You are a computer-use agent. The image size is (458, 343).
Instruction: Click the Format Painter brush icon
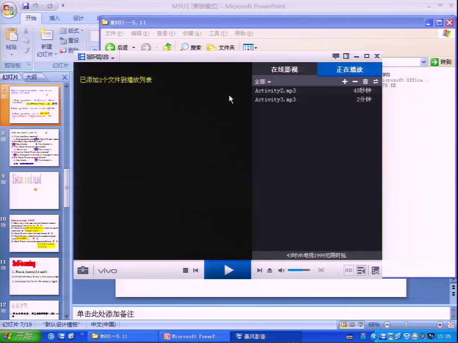click(x=26, y=50)
